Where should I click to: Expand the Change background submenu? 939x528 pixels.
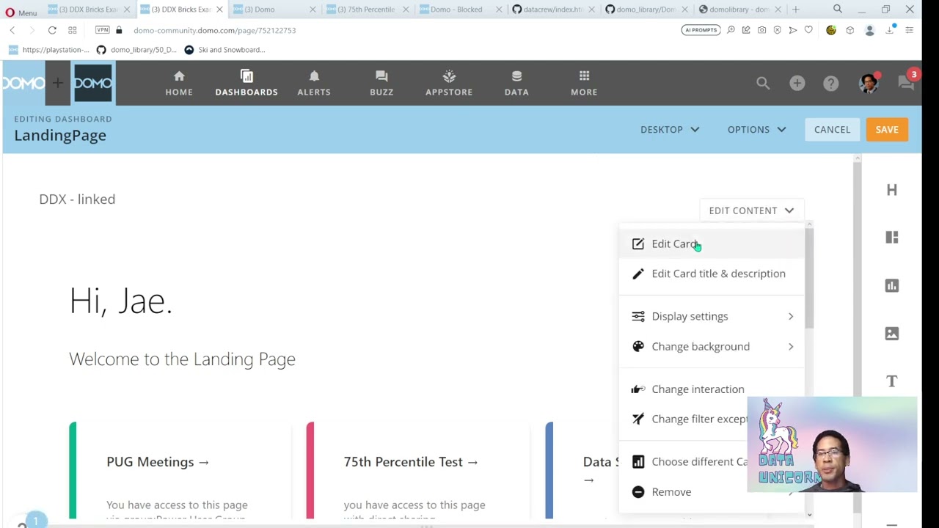[712, 346]
